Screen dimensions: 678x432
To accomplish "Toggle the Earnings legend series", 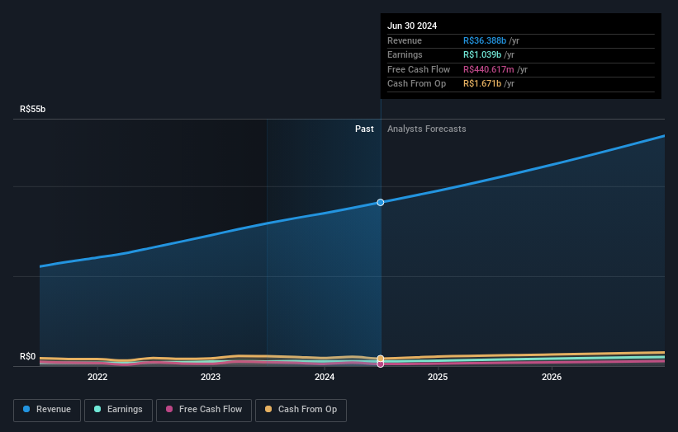I will tap(118, 410).
